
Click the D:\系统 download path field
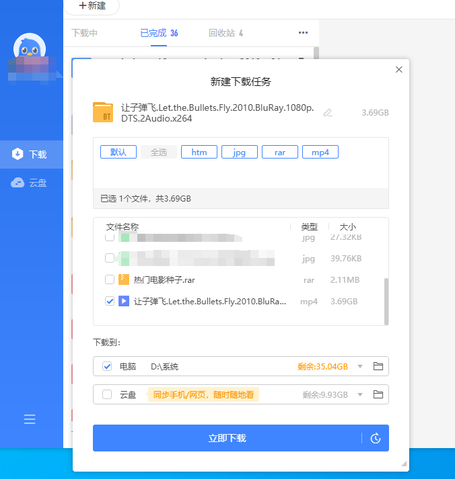coord(164,367)
